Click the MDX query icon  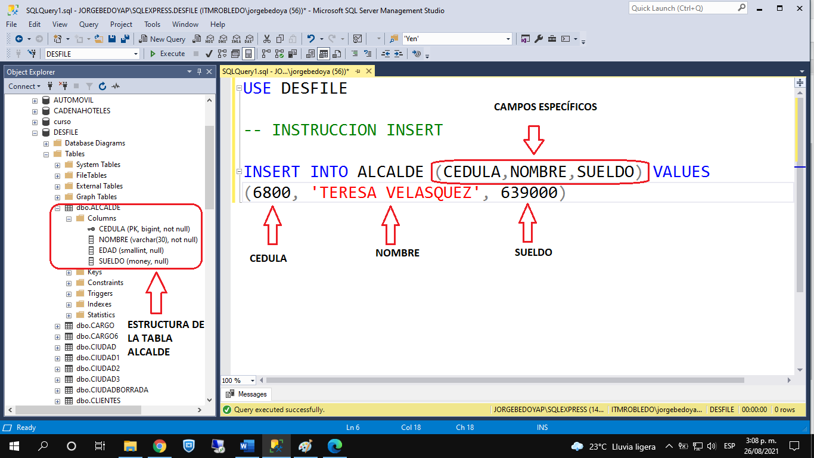point(210,39)
